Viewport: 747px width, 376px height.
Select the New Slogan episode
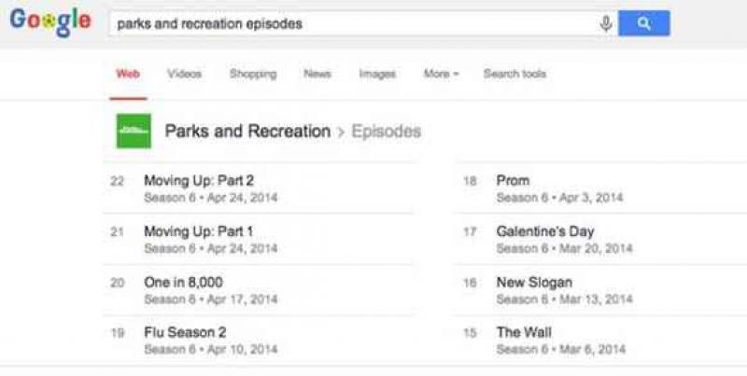534,283
